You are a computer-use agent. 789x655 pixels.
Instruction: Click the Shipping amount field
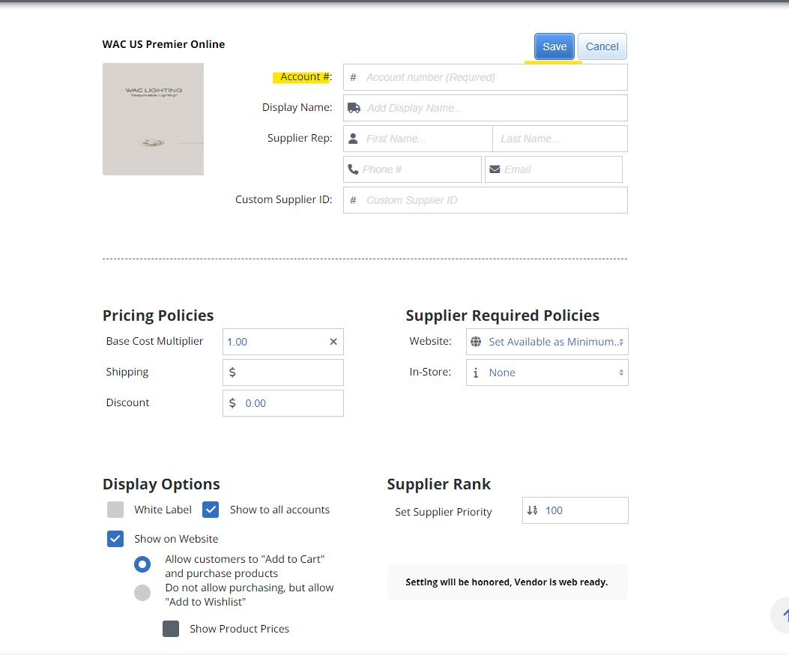point(282,372)
